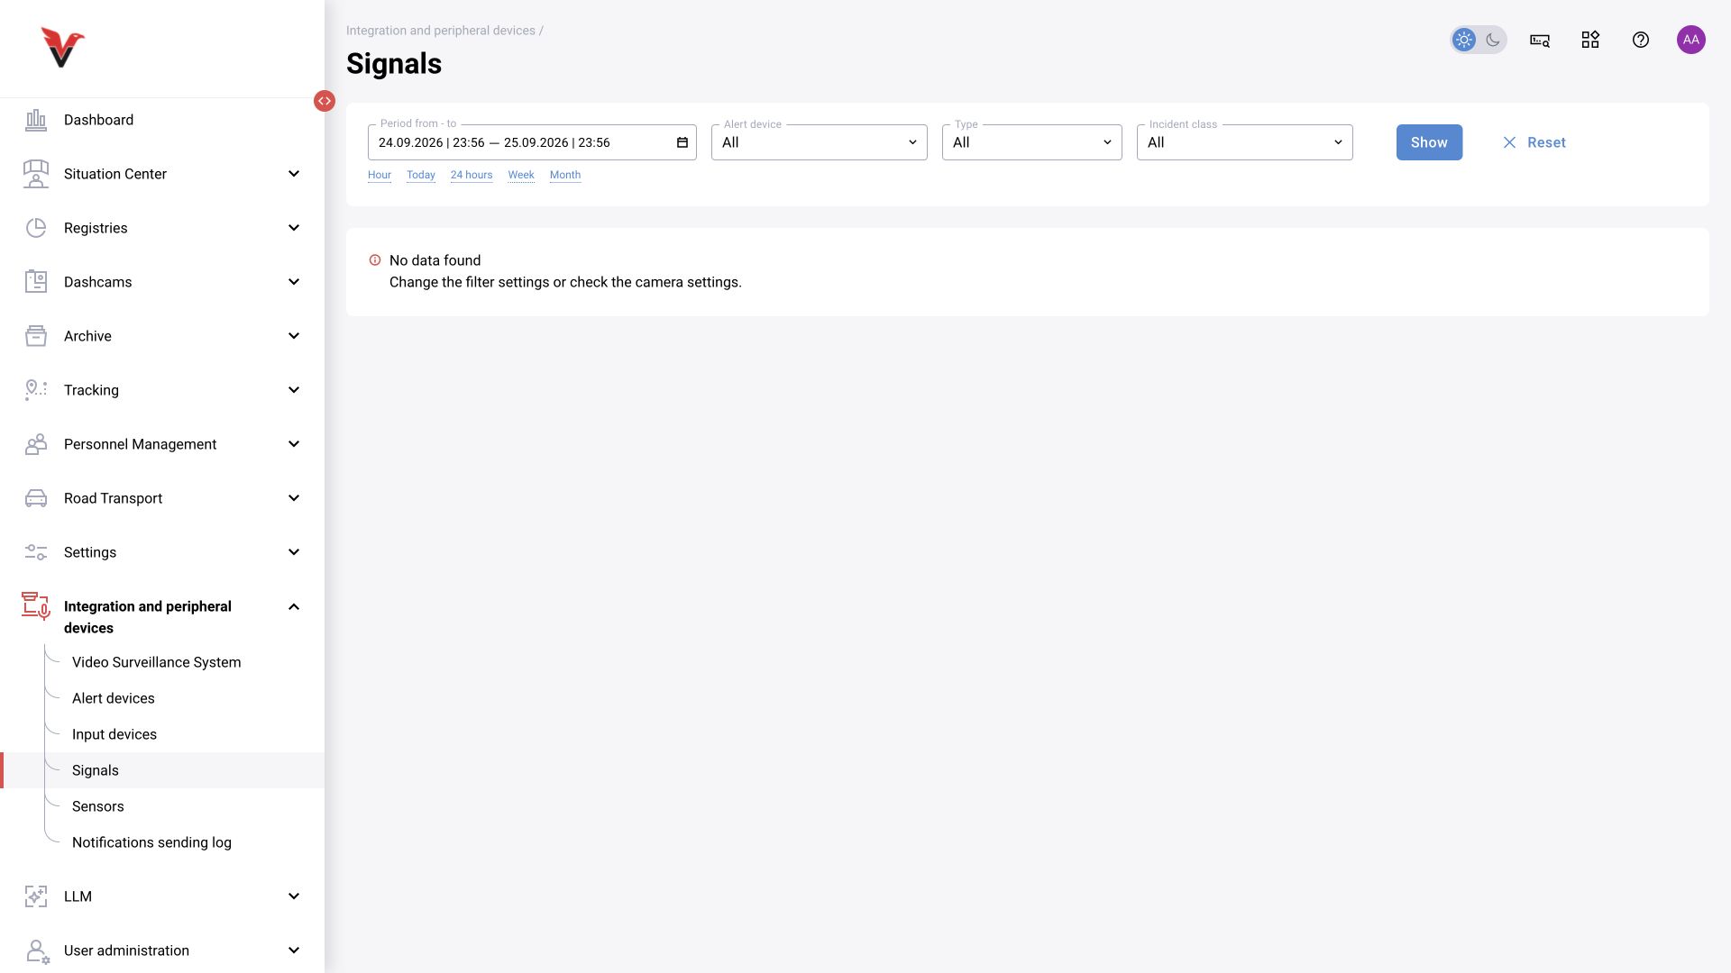The height and width of the screenshot is (973, 1731).
Task: Open the calendar picker icon
Action: click(x=682, y=142)
